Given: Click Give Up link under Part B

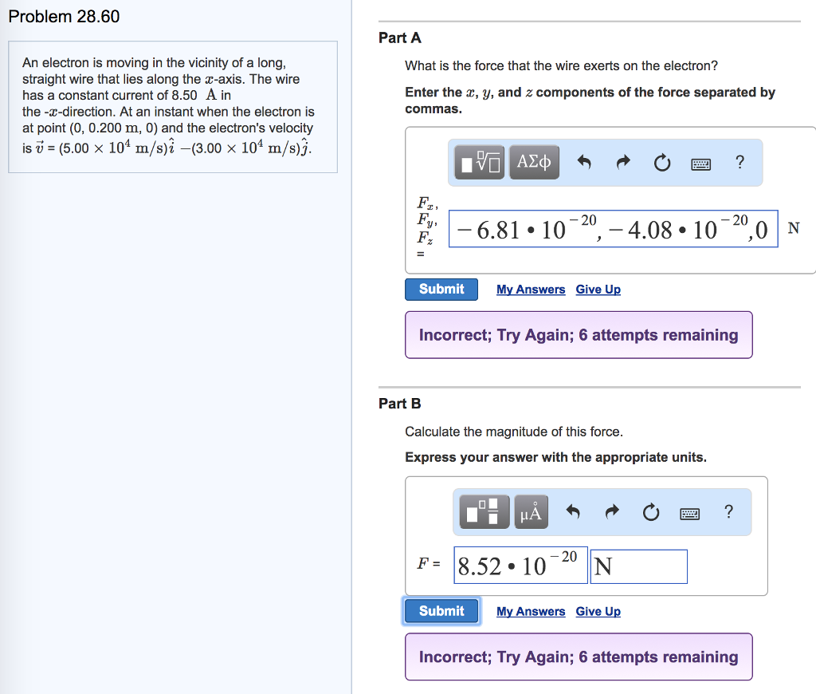Looking at the screenshot, I should 598,611.
